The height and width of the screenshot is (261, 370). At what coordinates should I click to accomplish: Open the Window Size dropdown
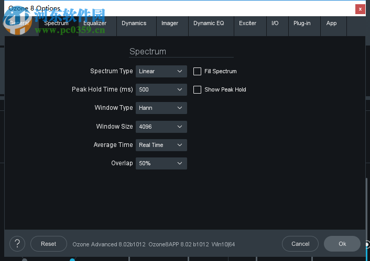click(x=161, y=127)
